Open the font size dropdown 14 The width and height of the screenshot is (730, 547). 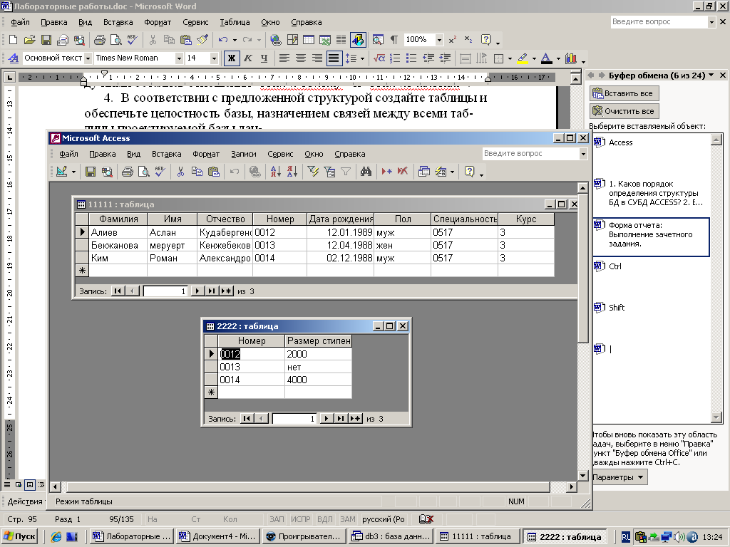point(214,58)
